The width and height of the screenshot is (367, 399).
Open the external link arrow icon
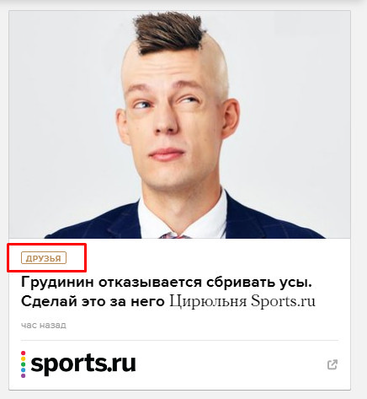332,364
